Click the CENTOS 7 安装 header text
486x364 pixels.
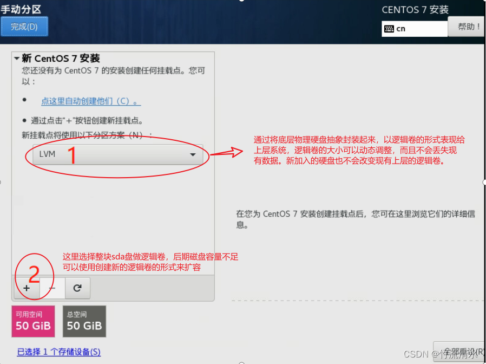coord(415,10)
